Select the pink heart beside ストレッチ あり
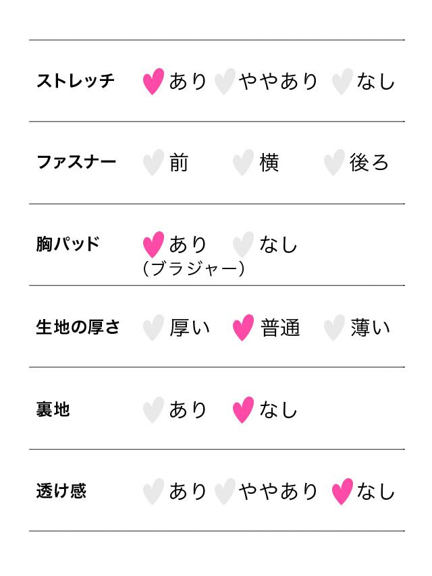 pos(153,82)
